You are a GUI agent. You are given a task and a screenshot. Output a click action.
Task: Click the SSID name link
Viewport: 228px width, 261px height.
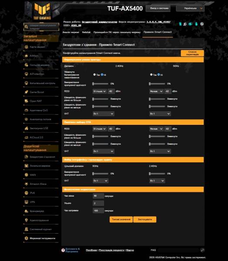tap(76, 25)
